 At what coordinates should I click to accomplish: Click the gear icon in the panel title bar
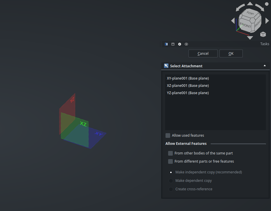tap(180, 44)
